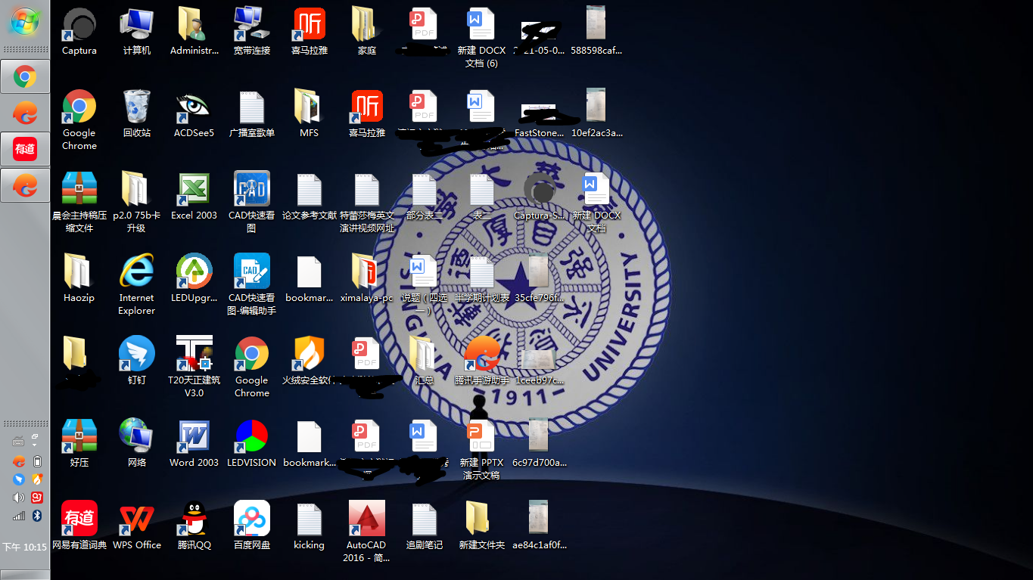
Task: Launch the 腾讯QQ penguin shortcut
Action: [x=194, y=526]
